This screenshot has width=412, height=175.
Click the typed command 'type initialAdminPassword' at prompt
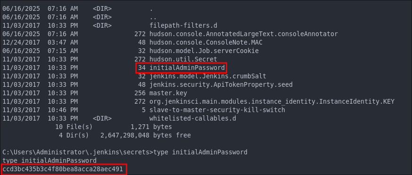point(200,152)
